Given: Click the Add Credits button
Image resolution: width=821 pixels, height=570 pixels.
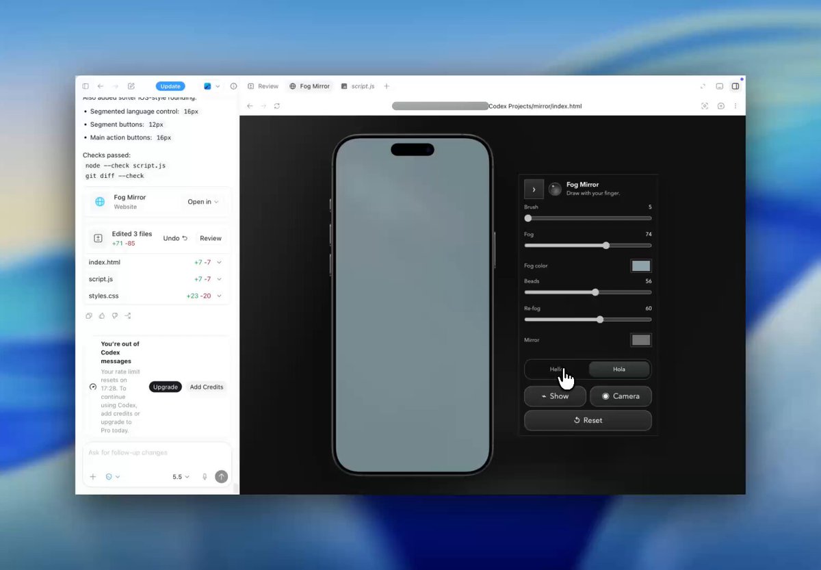Looking at the screenshot, I should coord(207,387).
